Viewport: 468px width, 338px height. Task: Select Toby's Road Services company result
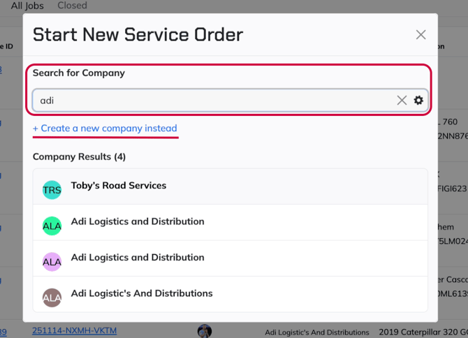click(x=119, y=186)
